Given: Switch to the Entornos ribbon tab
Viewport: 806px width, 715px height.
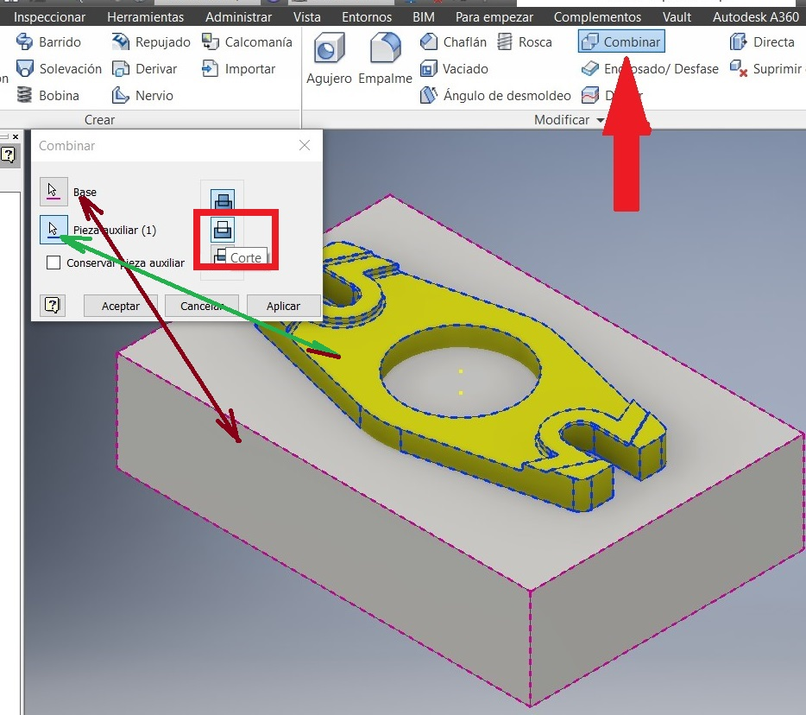Looking at the screenshot, I should (367, 17).
